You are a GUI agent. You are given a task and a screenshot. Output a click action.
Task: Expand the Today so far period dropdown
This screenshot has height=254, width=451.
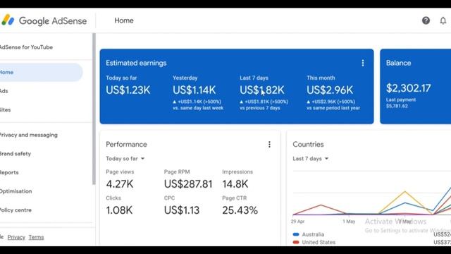[125, 159]
